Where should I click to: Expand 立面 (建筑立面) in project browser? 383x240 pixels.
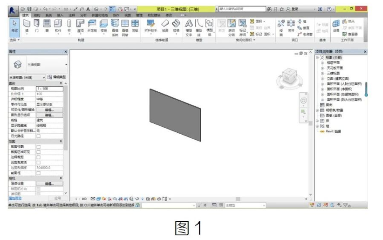[322, 79]
